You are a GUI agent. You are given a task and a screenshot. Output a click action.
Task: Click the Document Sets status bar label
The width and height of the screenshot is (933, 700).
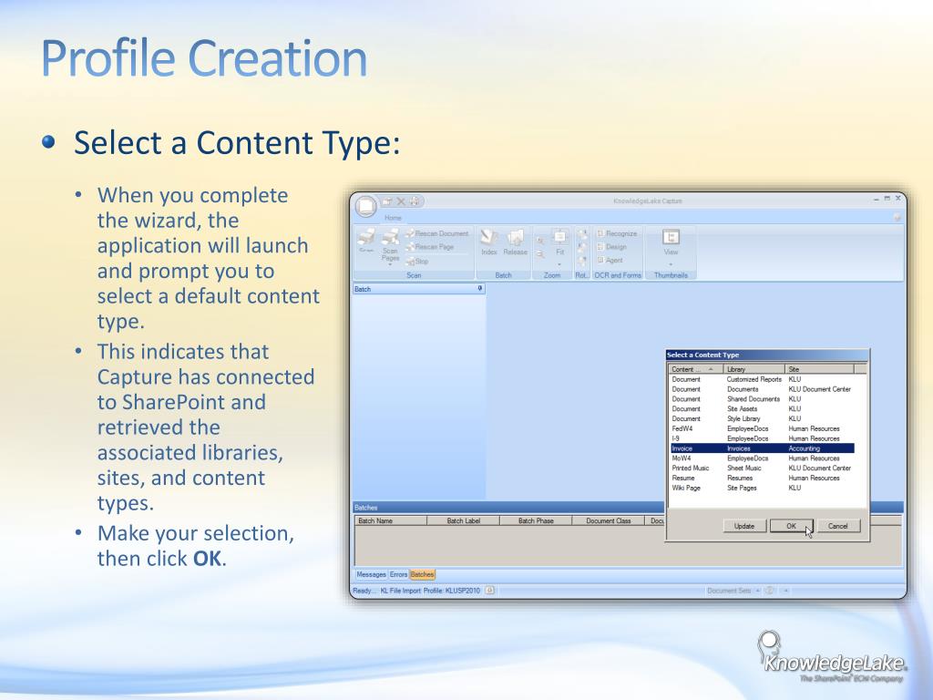[x=729, y=591]
